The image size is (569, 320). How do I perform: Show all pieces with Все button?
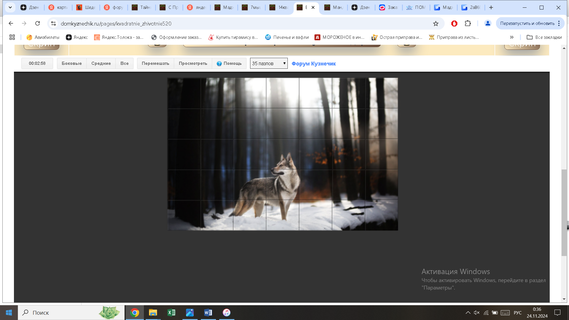point(124,63)
